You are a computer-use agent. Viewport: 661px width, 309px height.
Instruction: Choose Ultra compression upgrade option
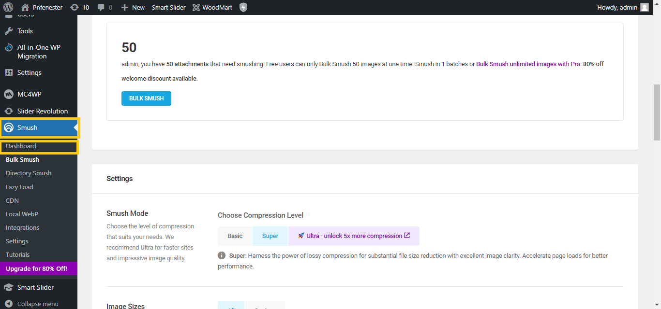click(354, 236)
